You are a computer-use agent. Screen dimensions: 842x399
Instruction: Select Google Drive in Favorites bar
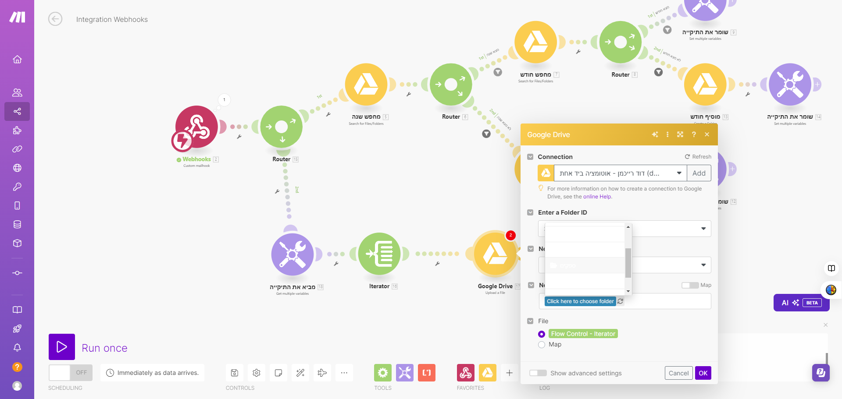coord(488,373)
